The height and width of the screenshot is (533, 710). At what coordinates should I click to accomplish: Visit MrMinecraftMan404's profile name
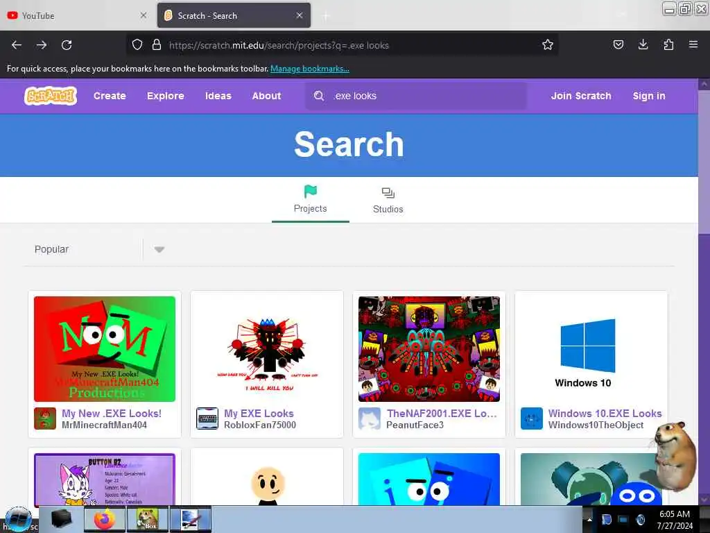click(104, 425)
